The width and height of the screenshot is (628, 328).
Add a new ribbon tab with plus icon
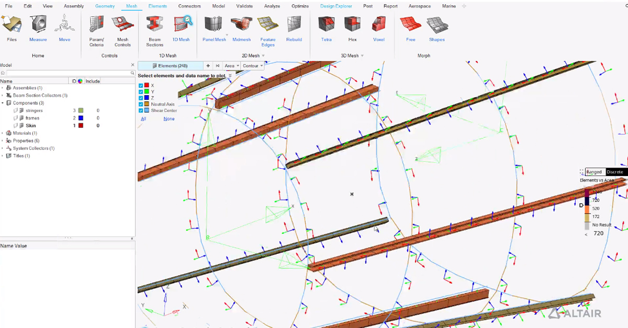464,6
